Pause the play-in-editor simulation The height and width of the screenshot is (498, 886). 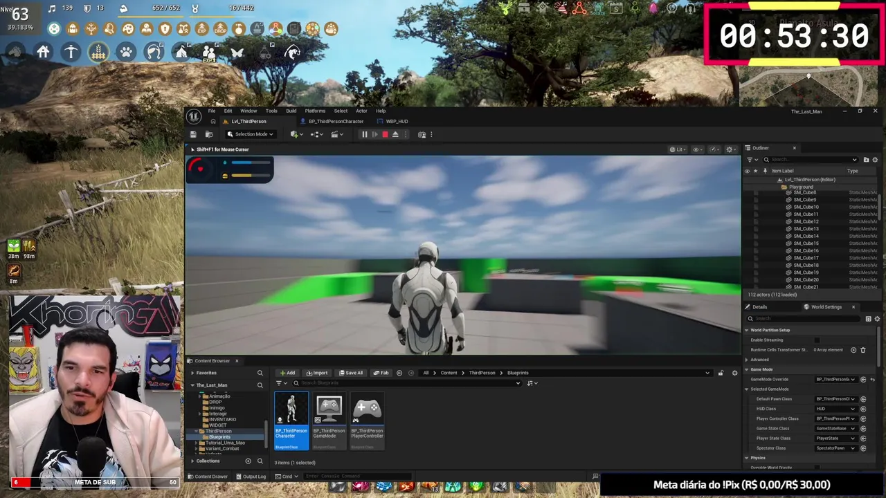click(364, 134)
